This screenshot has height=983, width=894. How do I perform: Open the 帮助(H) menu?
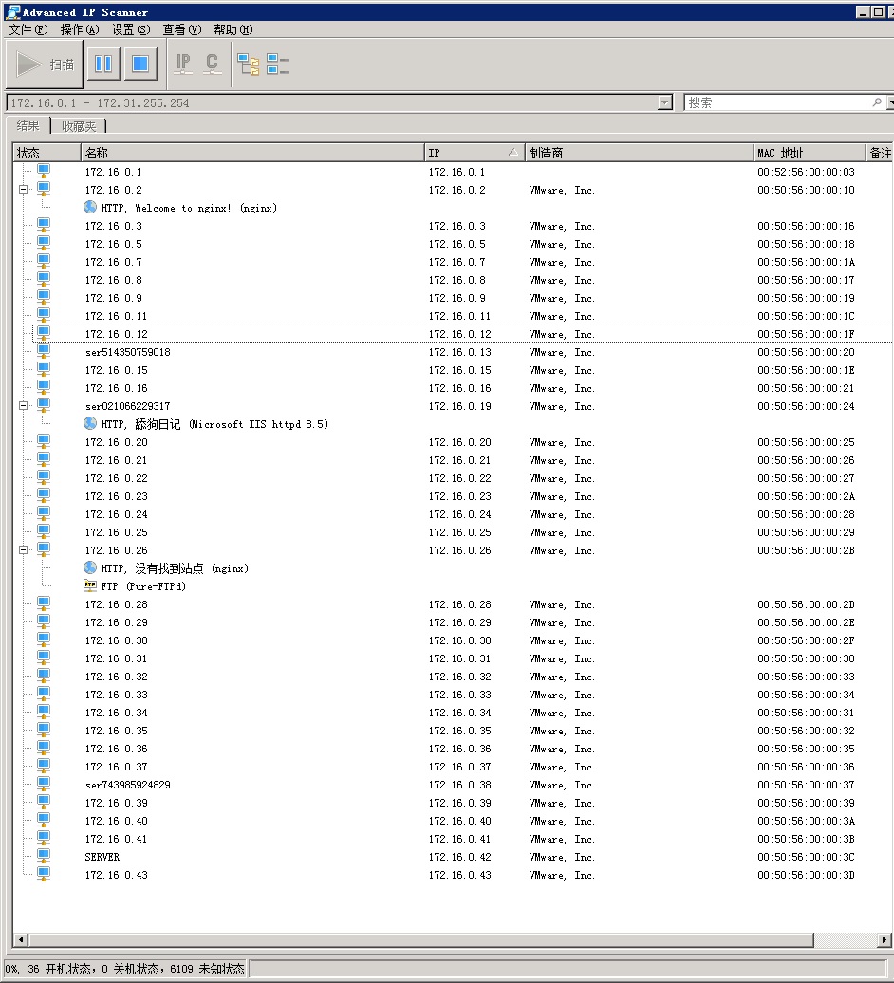click(x=233, y=29)
